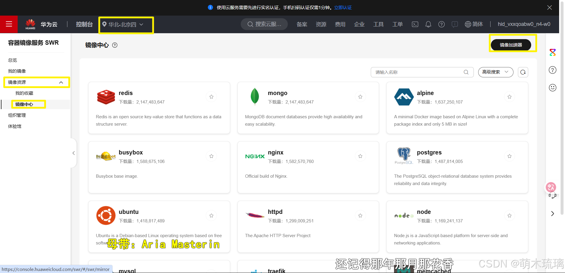Open 工单 in the top navigation
565x273 pixels.
pos(398,24)
